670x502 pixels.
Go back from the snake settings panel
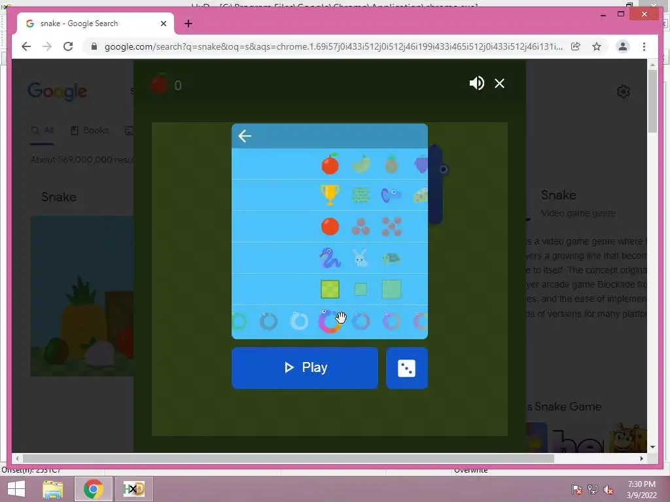(x=245, y=136)
